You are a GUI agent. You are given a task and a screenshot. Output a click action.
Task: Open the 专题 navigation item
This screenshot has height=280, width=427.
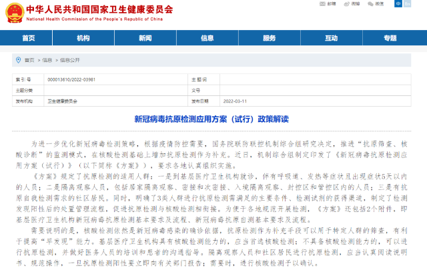pos(393,38)
